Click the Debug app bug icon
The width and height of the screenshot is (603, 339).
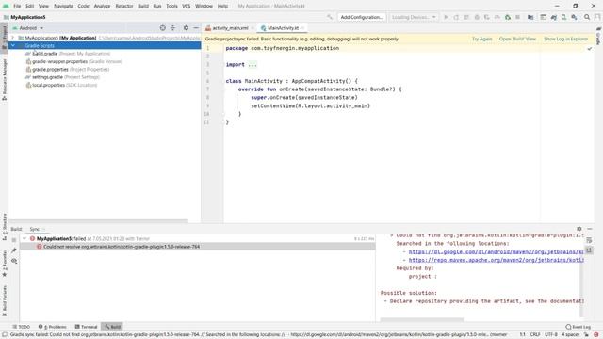[x=477, y=17]
